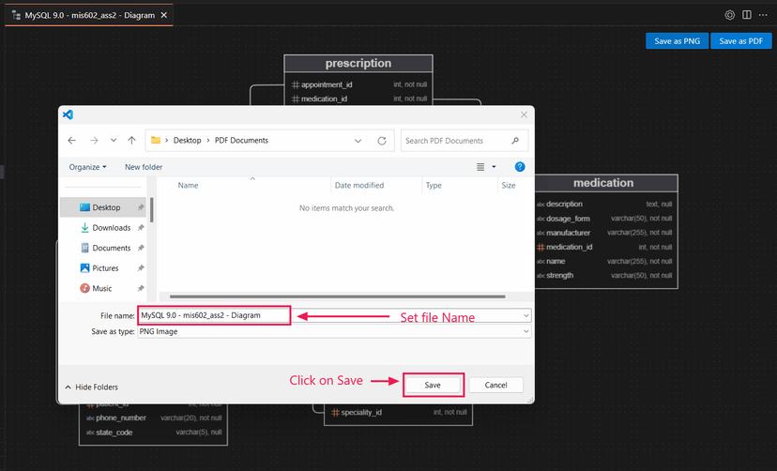Click the navigation pane vertical scrollbar
777x471 pixels.
152,210
